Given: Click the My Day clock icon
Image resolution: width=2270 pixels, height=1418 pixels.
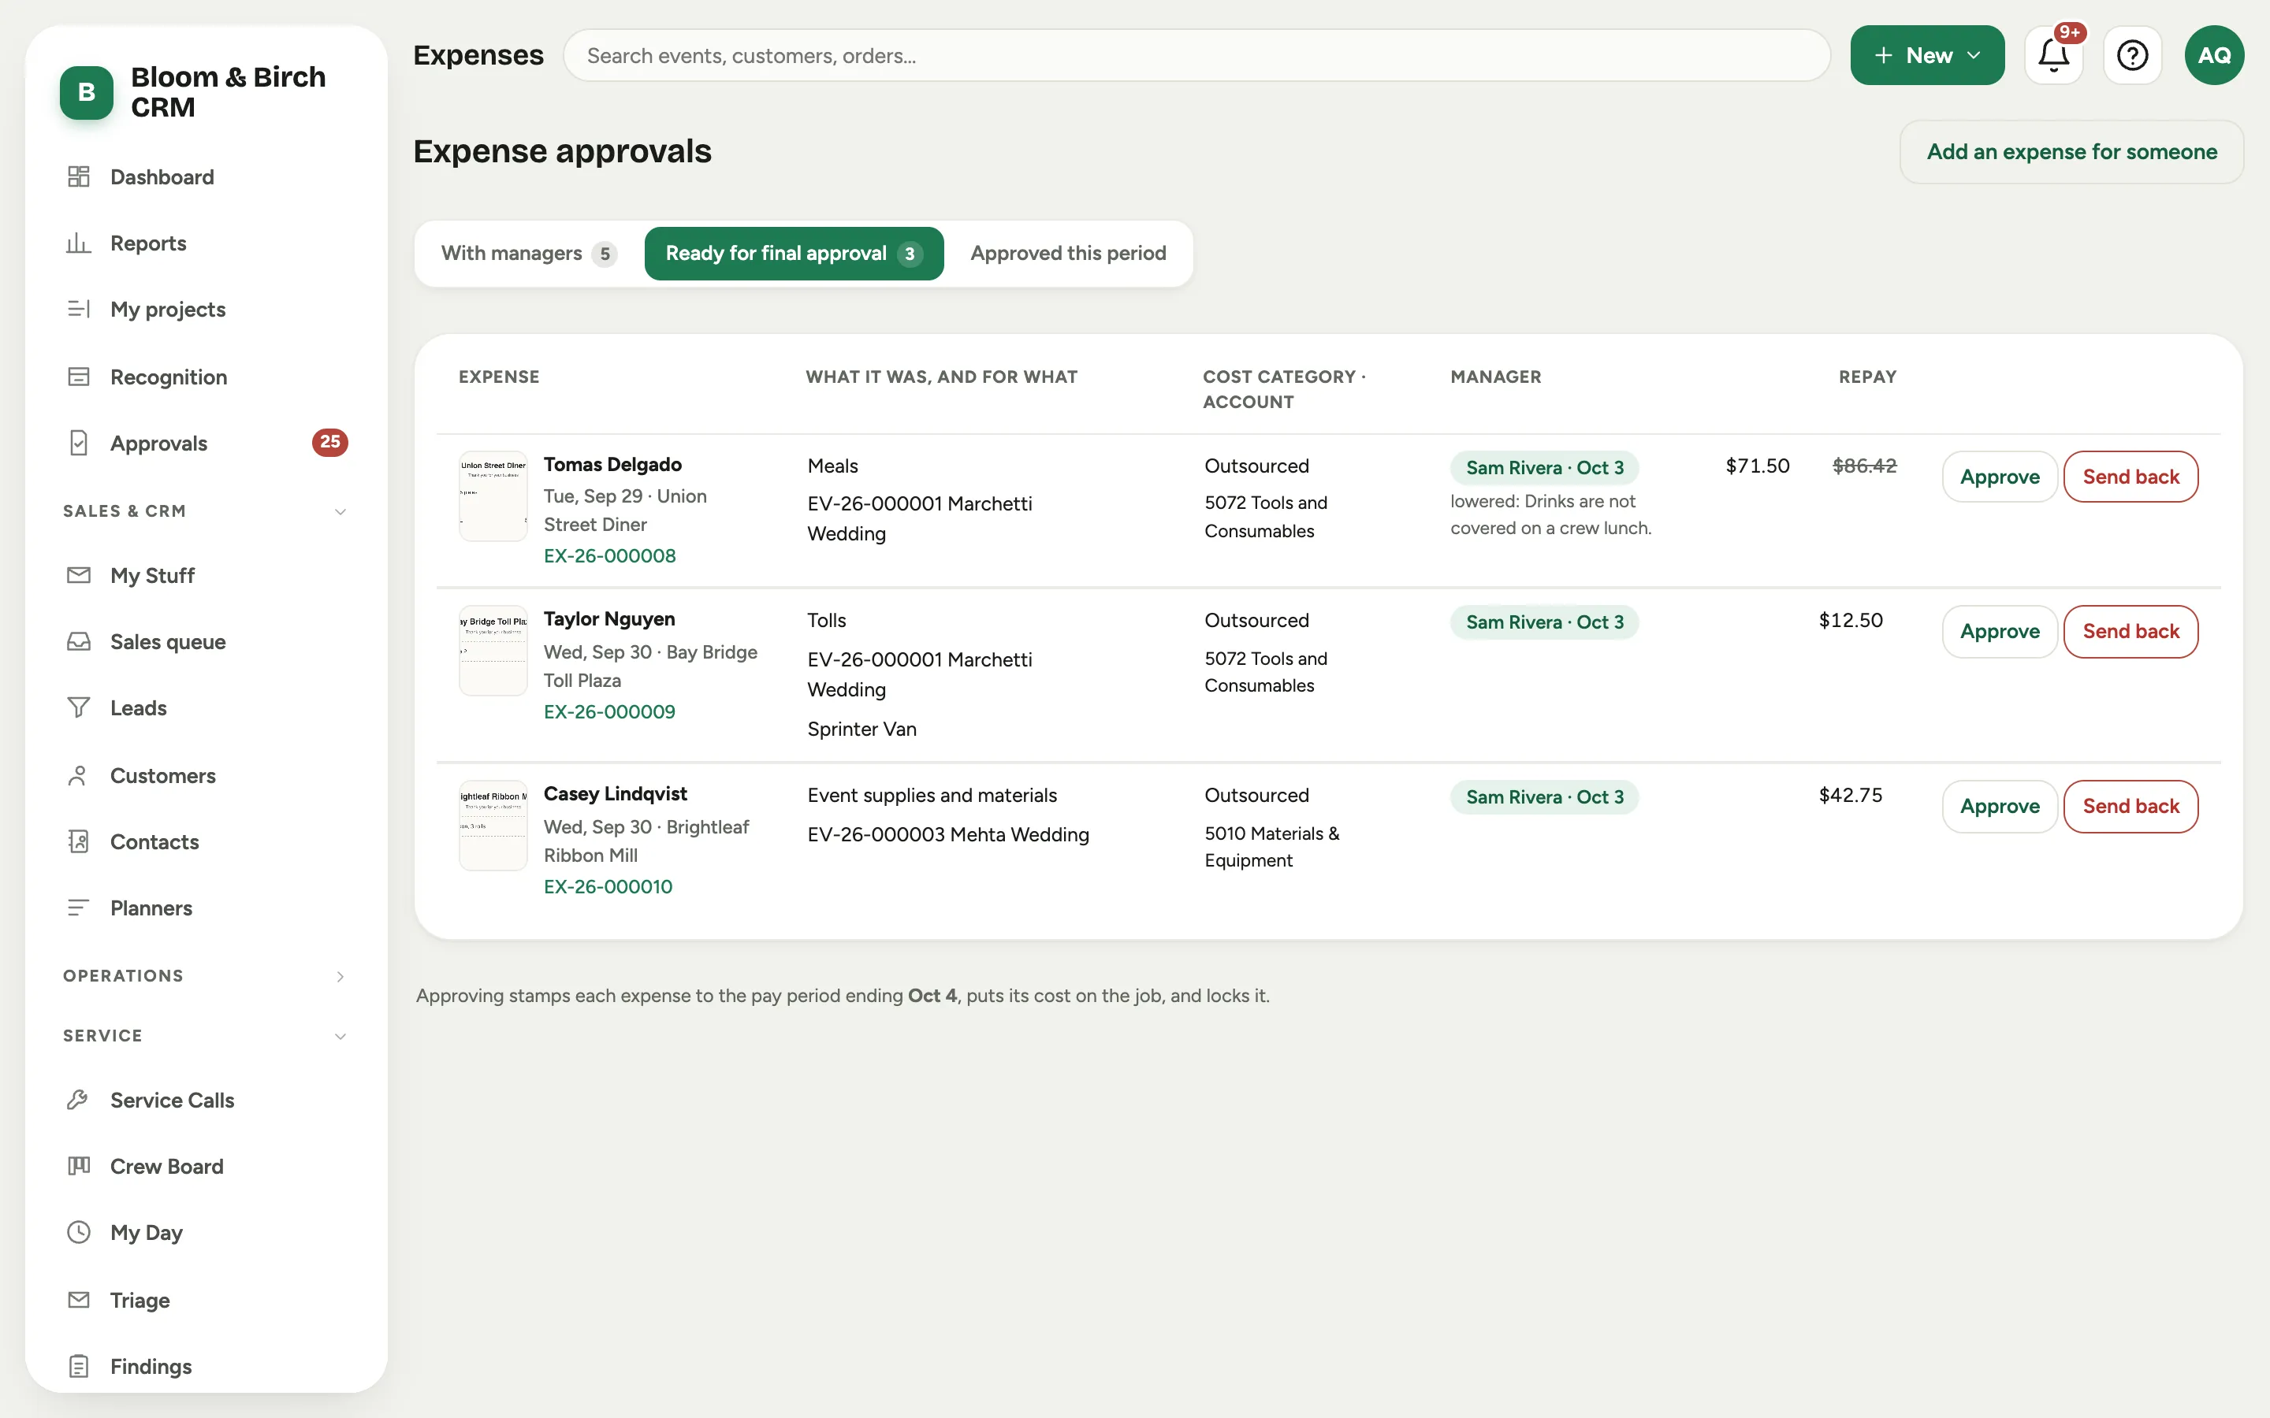Looking at the screenshot, I should [79, 1232].
